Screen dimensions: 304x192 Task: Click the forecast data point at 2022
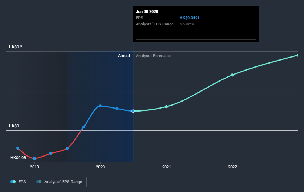pyautogui.click(x=232, y=75)
